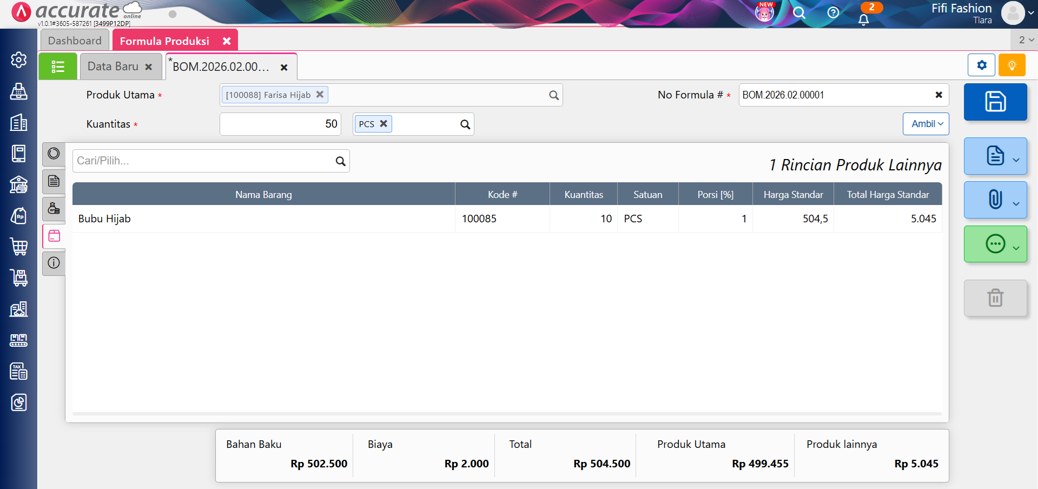Open the Ambil dropdown
1038x489 pixels.
tap(925, 124)
